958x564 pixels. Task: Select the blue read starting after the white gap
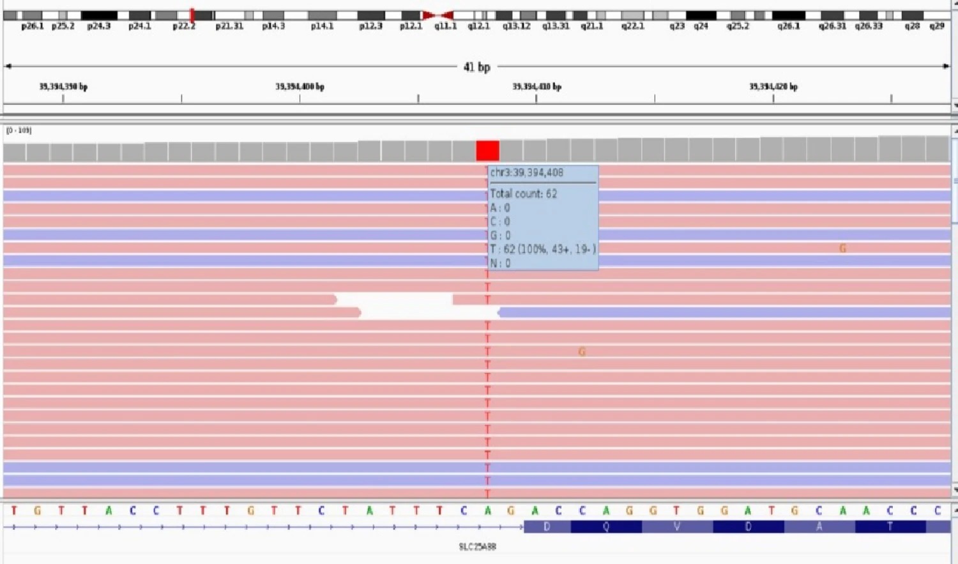[724, 312]
